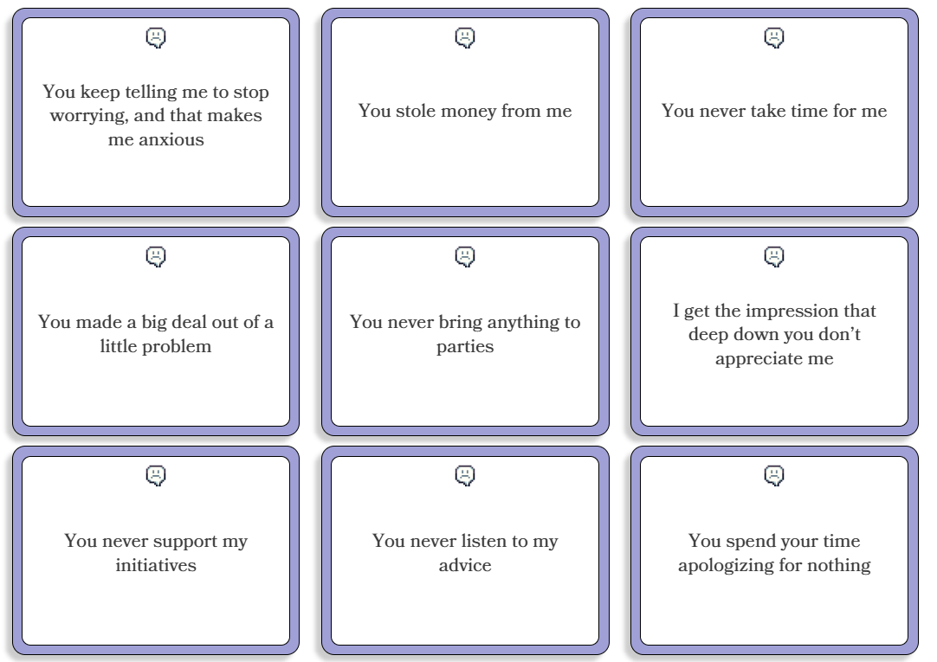The height and width of the screenshot is (662, 937).
Task: Click sad face icon on 'appreciate me' card
Action: pyautogui.click(x=774, y=257)
